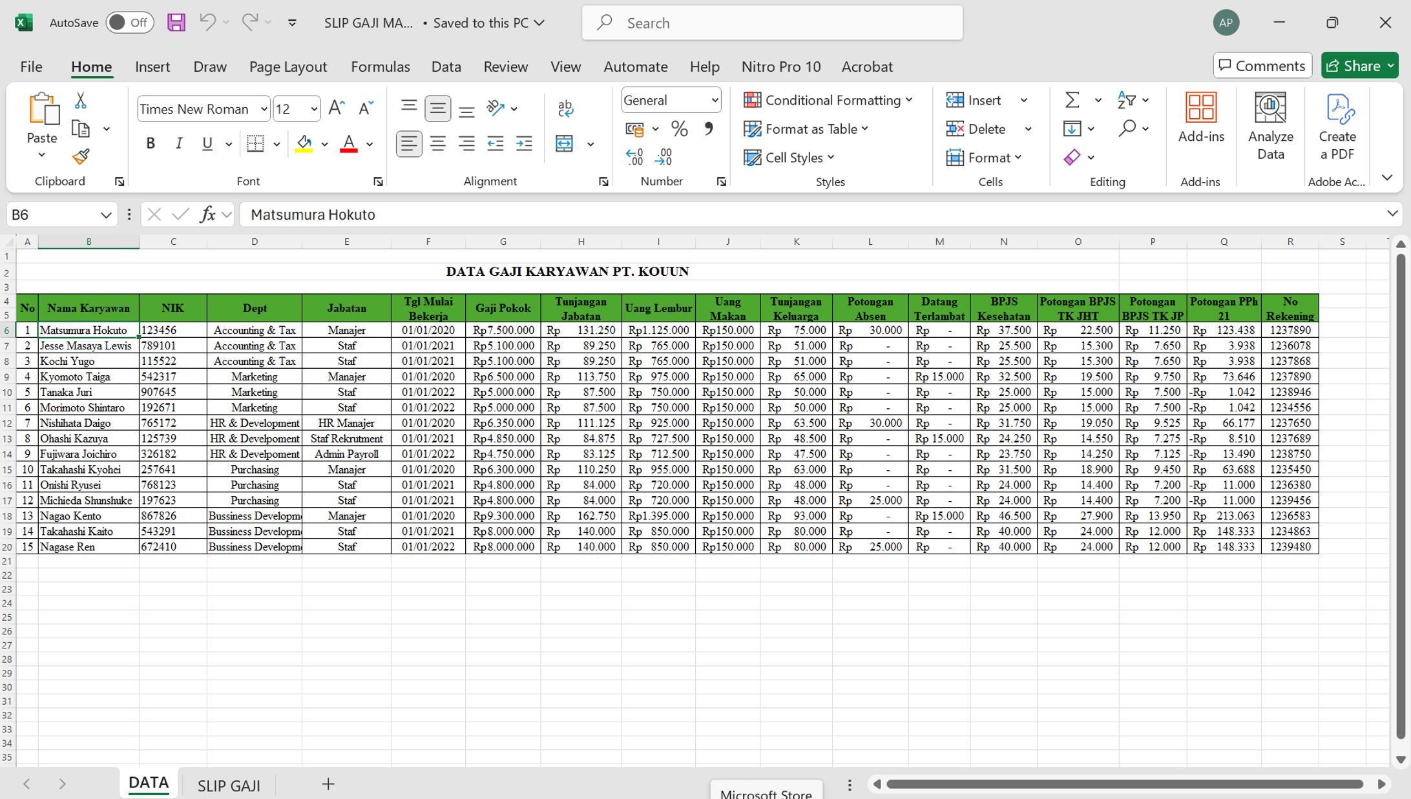Apply Italic formatting
1411x799 pixels.
(179, 143)
